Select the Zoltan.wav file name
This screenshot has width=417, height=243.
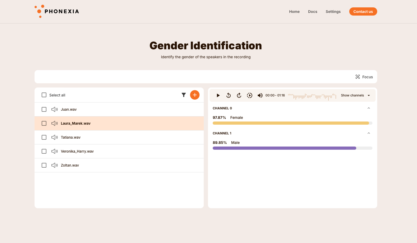coord(70,165)
